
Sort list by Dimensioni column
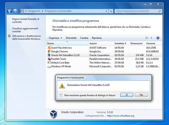[x=137, y=43]
